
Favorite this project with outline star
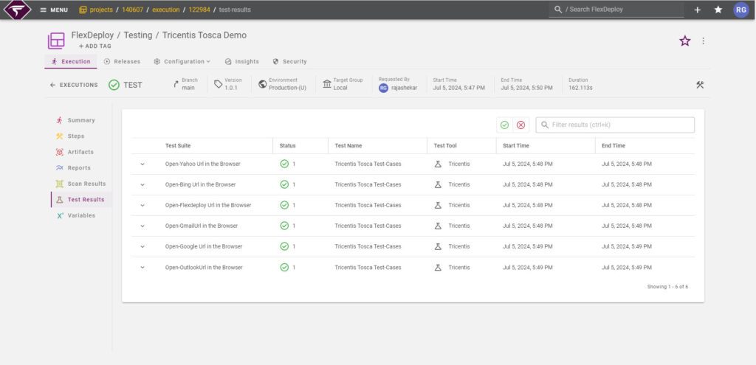tap(684, 41)
